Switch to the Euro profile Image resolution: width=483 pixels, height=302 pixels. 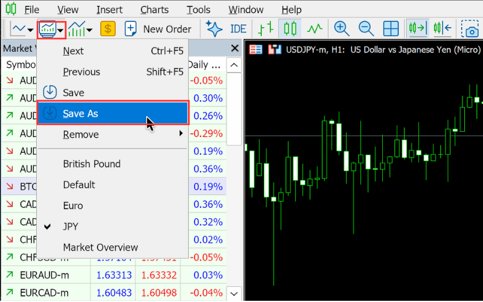(x=113, y=205)
